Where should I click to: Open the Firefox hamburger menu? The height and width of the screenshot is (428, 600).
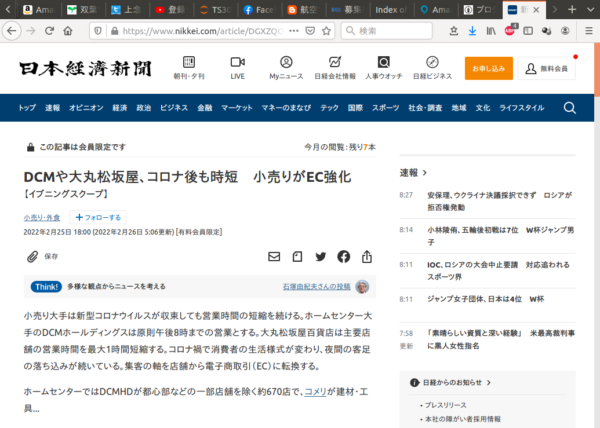[x=589, y=31]
